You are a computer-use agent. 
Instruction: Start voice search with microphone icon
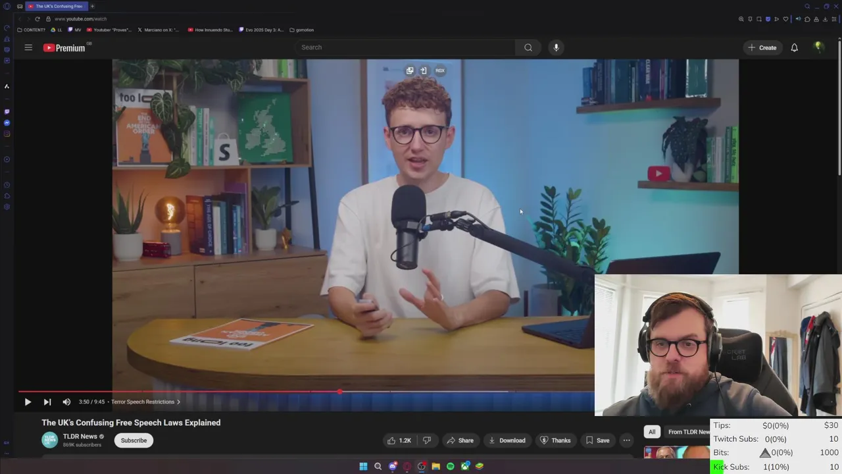coord(556,47)
